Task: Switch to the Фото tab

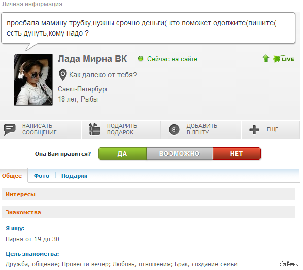Action: (42, 176)
